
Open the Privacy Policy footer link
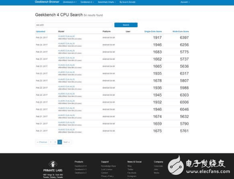coord(107,176)
